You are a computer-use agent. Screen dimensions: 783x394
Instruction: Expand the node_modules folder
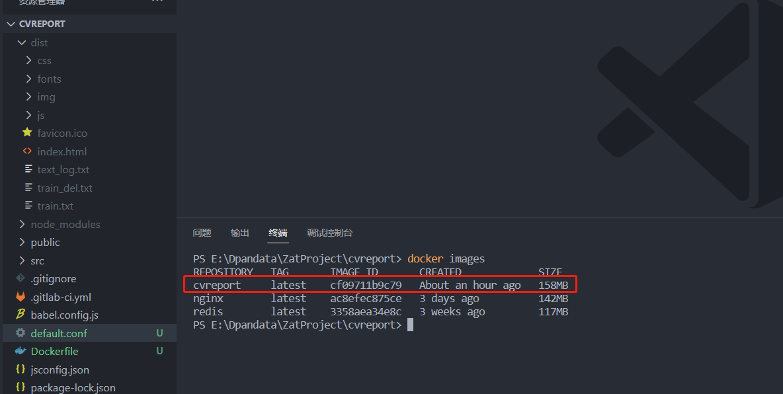click(x=22, y=224)
